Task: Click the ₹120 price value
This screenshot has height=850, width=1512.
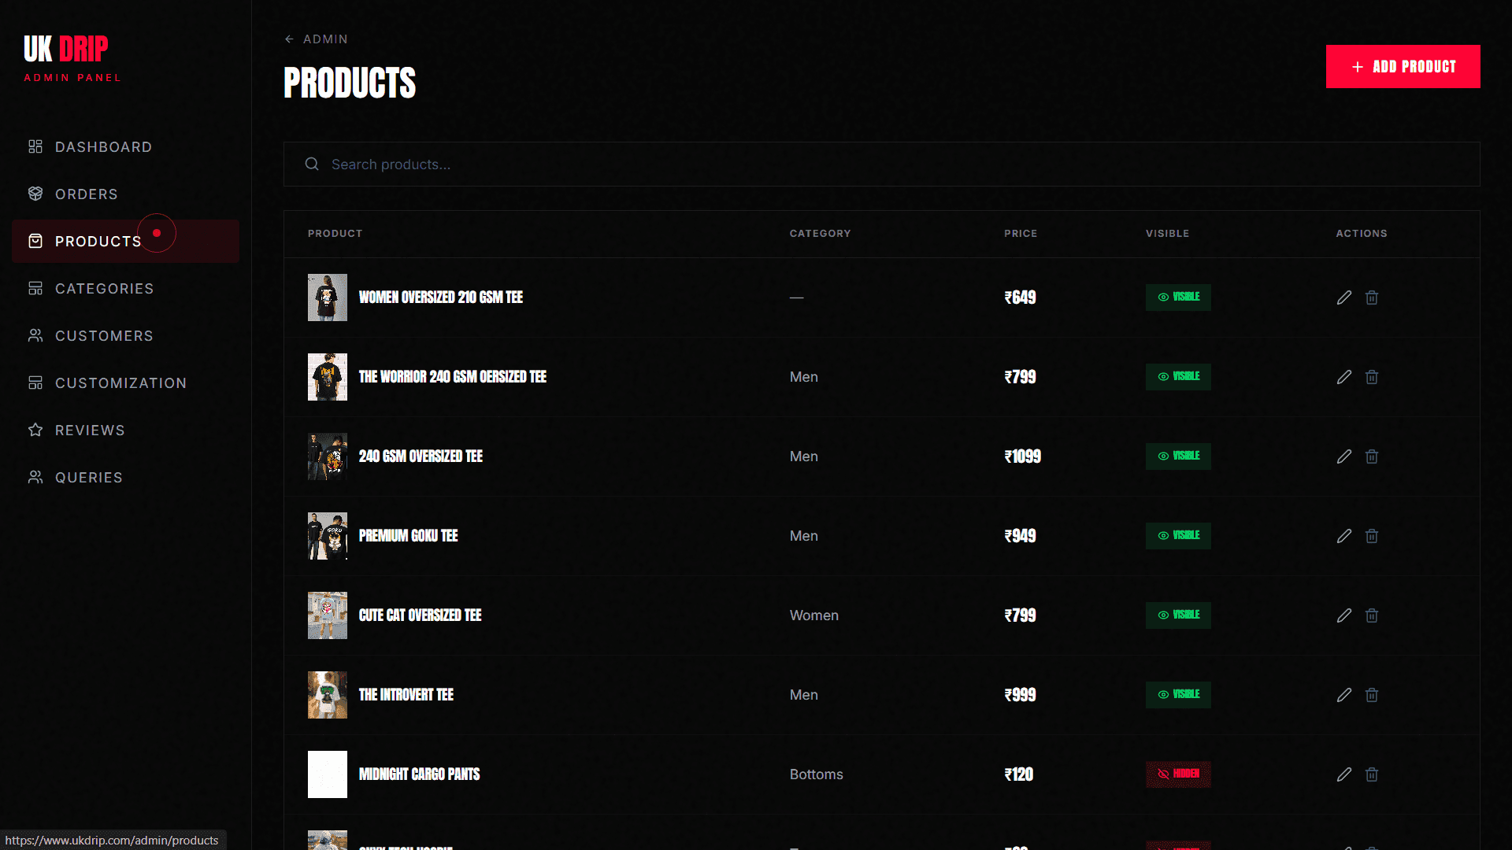Action: tap(1018, 774)
